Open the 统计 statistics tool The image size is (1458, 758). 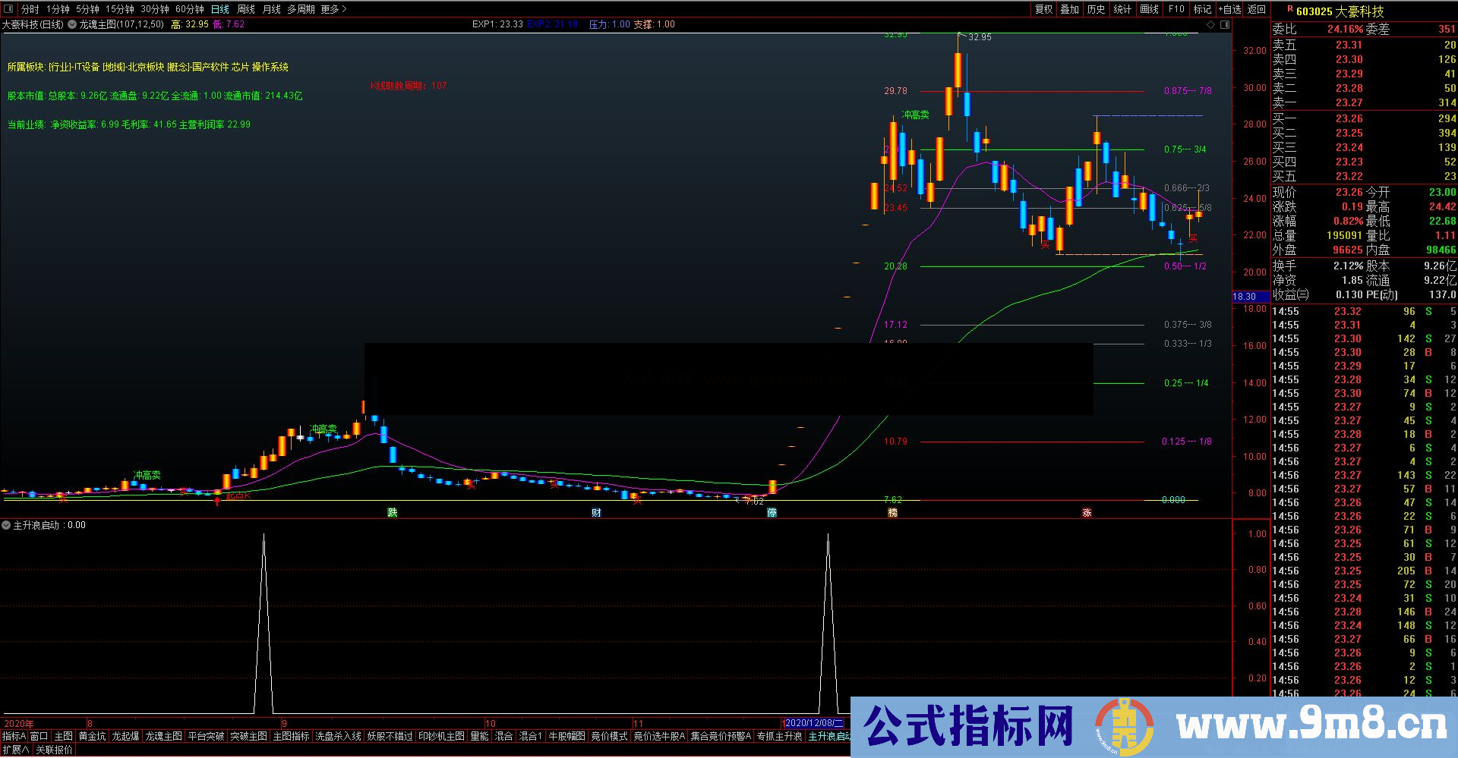(1122, 9)
